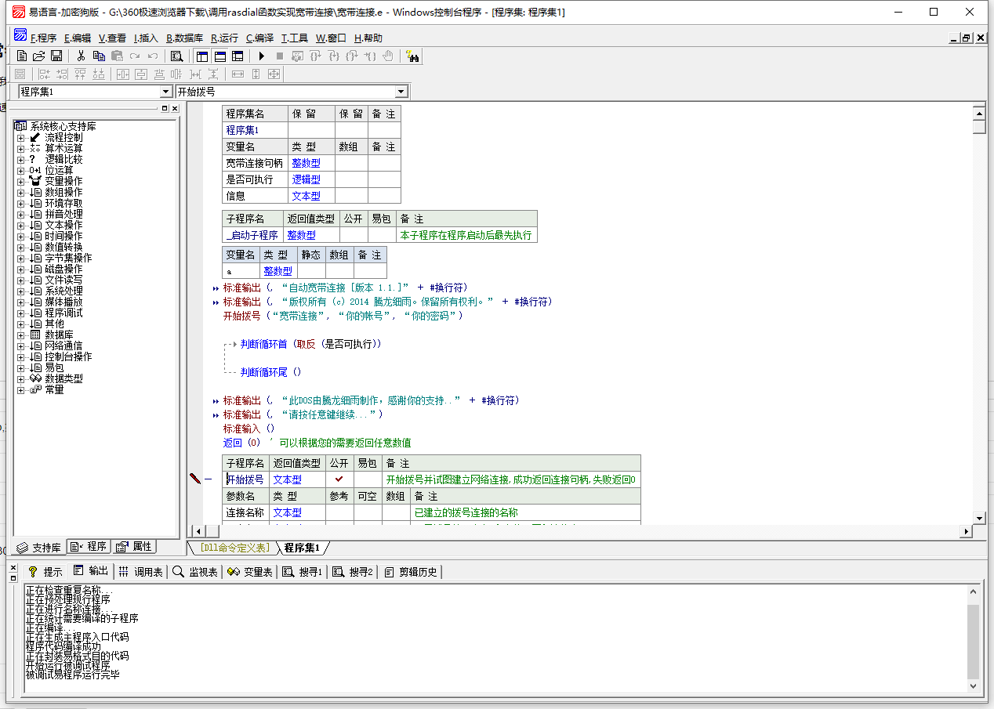The width and height of the screenshot is (994, 709).
Task: Click the 判断循环首 code line
Action: tap(311, 344)
